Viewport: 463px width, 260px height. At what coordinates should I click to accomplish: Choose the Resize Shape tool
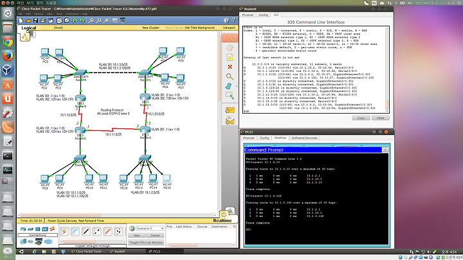click(230, 96)
